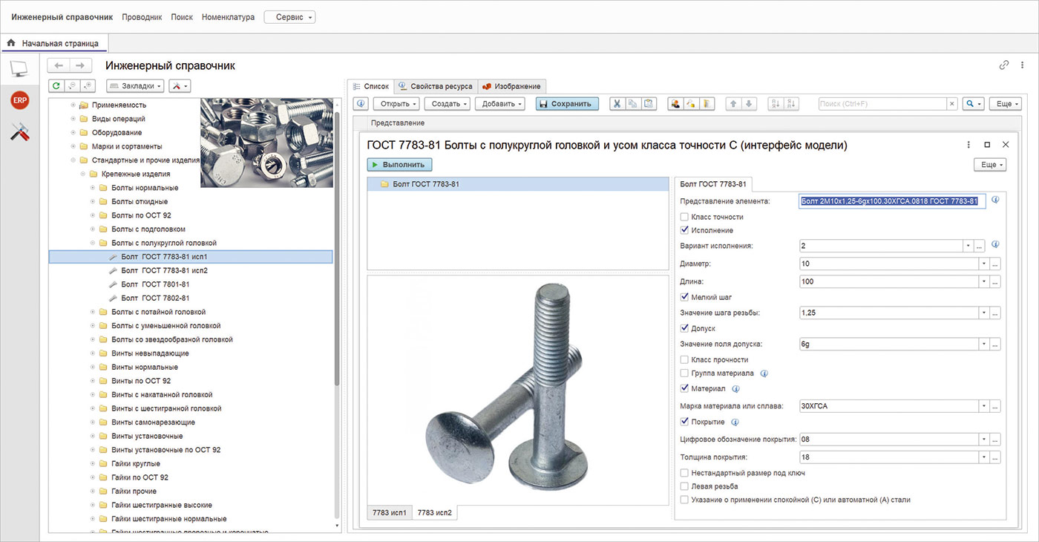Image resolution: width=1039 pixels, height=542 pixels.
Task: Go forward with the right arrow button
Action: point(81,66)
